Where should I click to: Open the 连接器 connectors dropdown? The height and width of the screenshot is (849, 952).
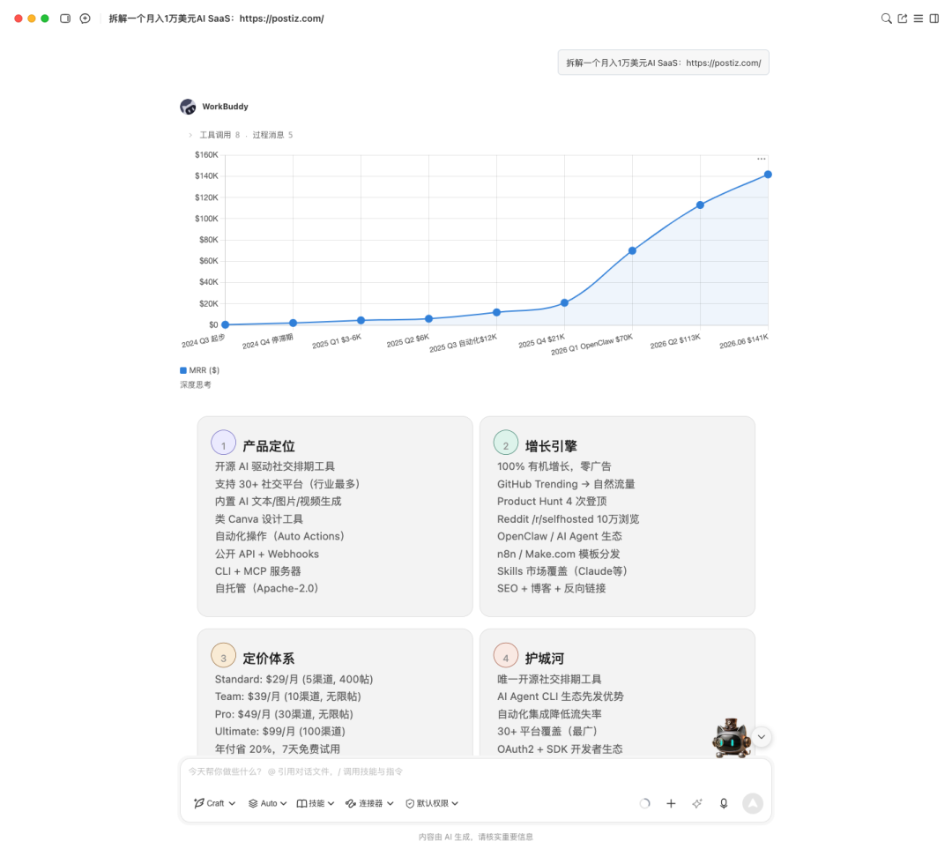pyautogui.click(x=369, y=803)
